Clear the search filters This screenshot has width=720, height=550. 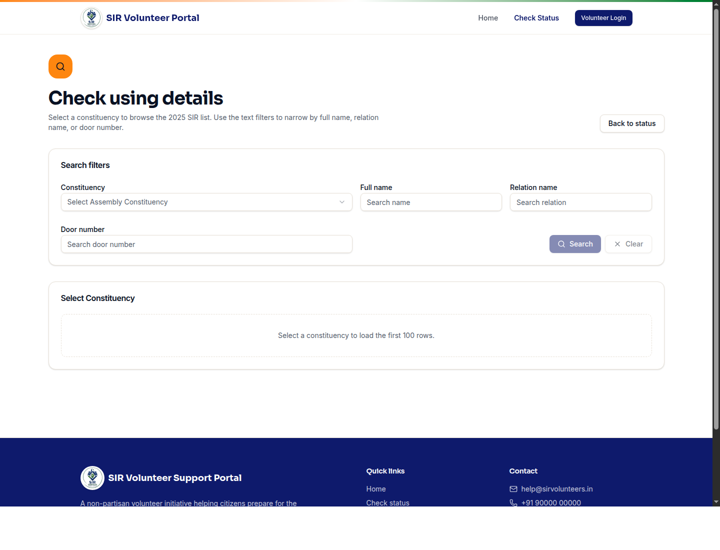coord(628,244)
